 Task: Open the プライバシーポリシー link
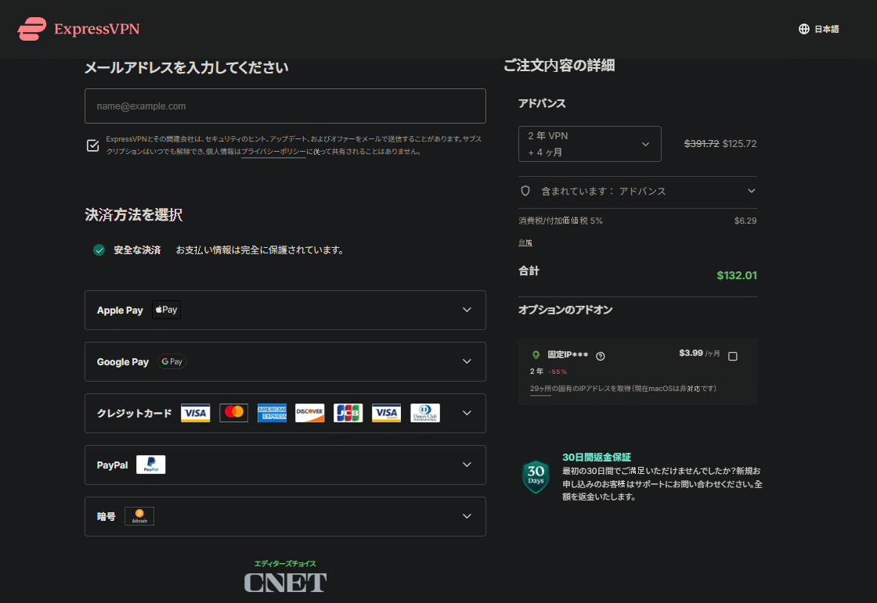point(273,153)
